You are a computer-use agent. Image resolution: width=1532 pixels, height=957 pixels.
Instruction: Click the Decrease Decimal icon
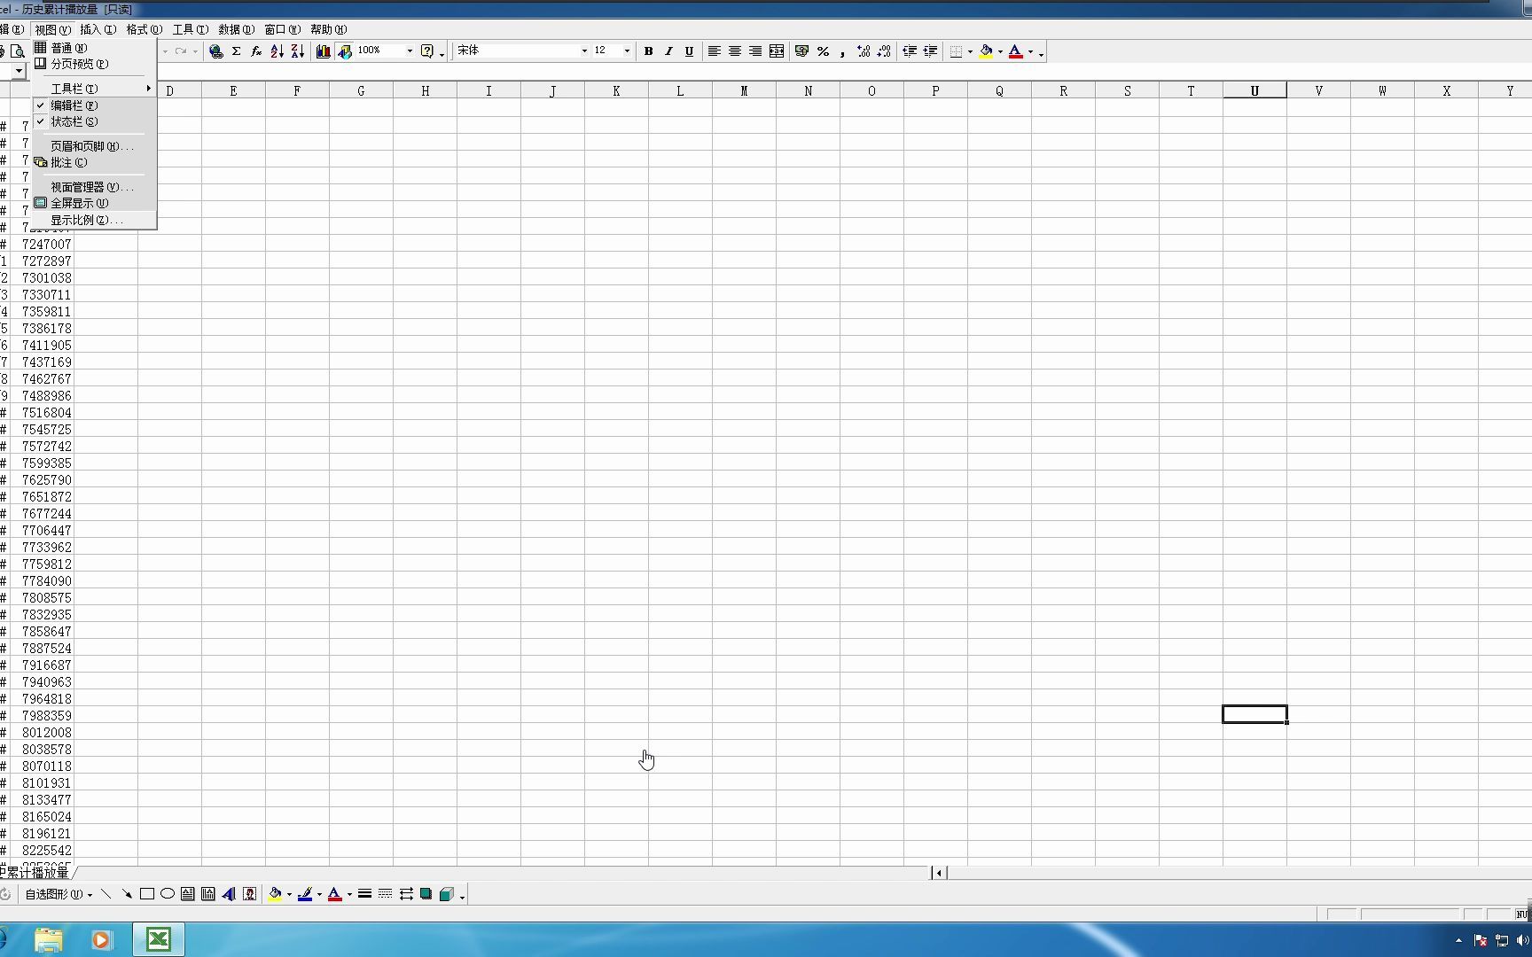tap(884, 51)
